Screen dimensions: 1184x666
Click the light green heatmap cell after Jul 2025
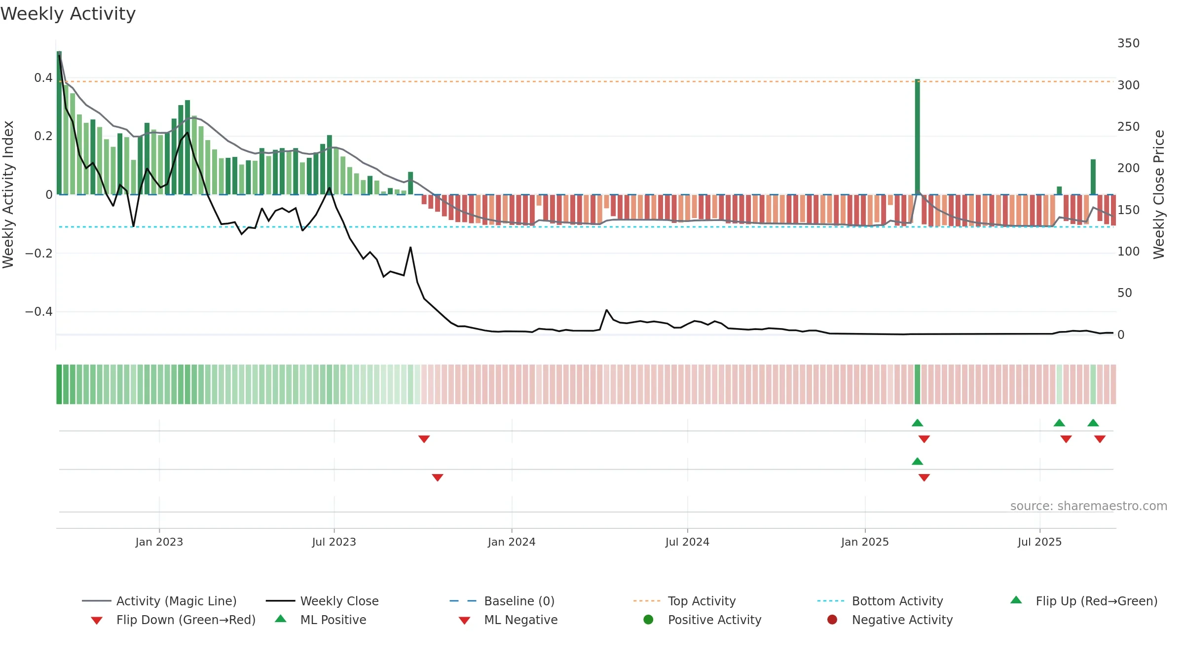[x=1059, y=384]
